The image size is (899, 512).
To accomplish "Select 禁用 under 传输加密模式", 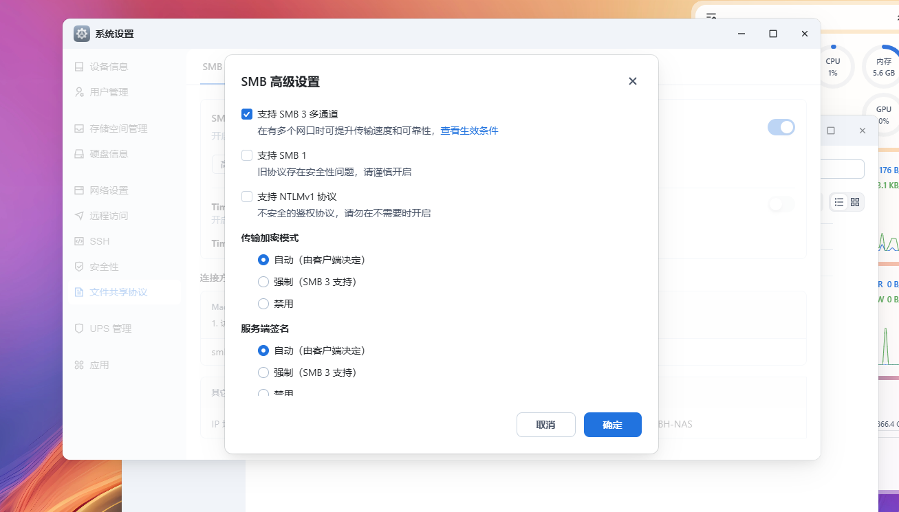I will (x=263, y=304).
